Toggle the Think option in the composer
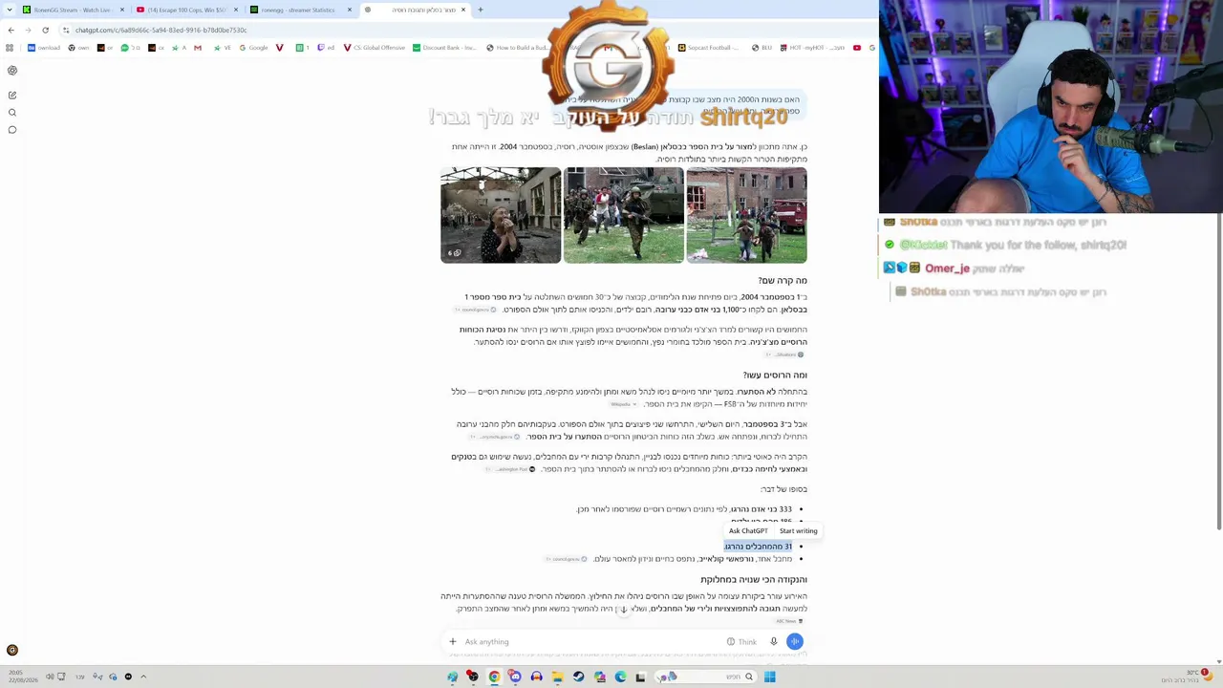The image size is (1223, 688). [x=741, y=642]
